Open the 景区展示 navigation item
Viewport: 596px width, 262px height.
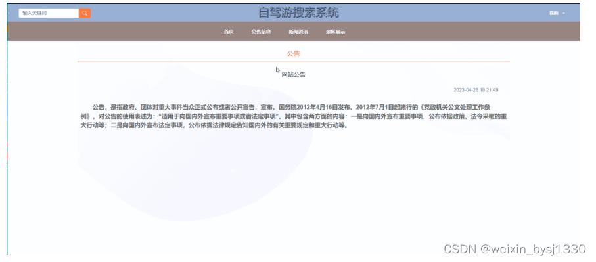(x=335, y=32)
